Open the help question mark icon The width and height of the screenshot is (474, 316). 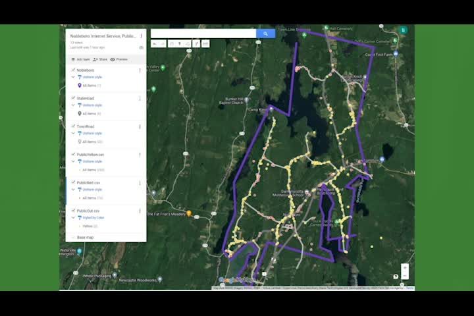396,276
